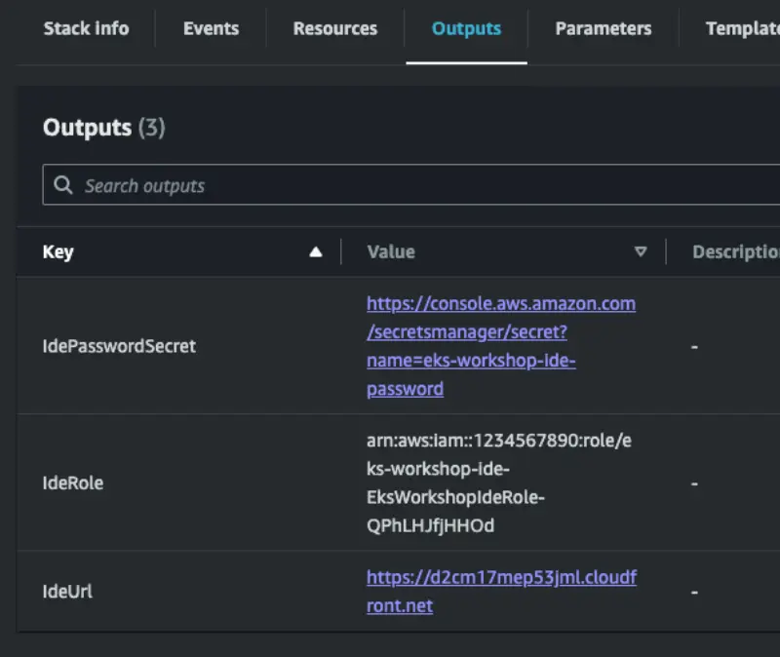Click the search magnifier icon in search box
Image resolution: width=780 pixels, height=657 pixels.
[63, 185]
